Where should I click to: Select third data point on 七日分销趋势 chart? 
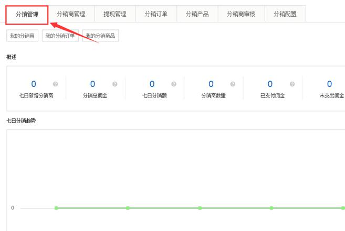click(200, 208)
